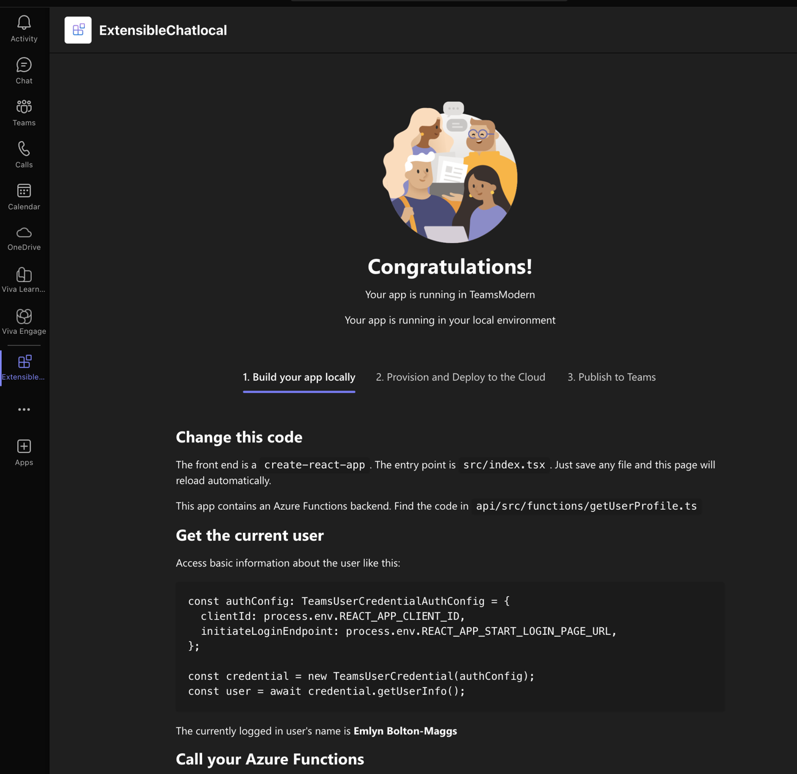Click the 'clientId' code line

(333, 616)
